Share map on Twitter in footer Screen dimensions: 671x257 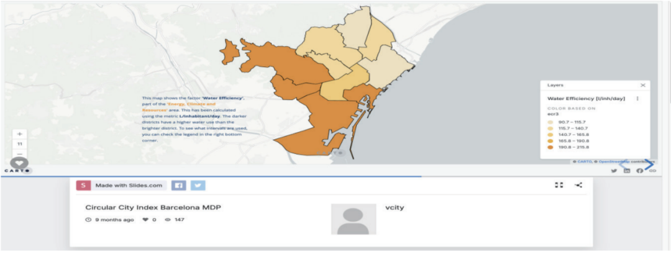click(614, 171)
